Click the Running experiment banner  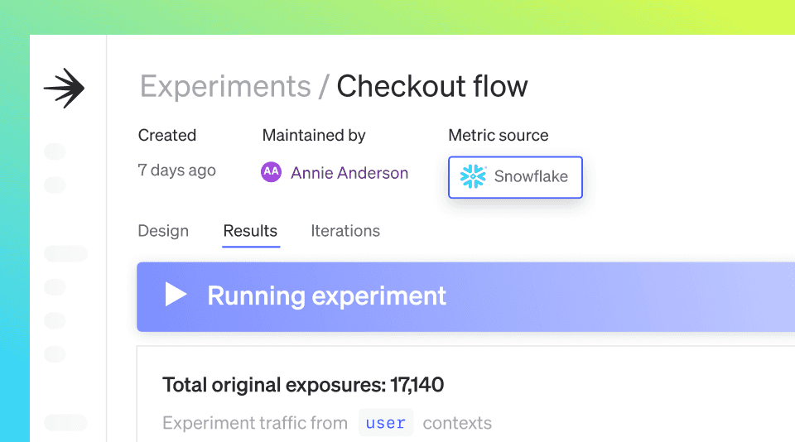[x=465, y=297]
